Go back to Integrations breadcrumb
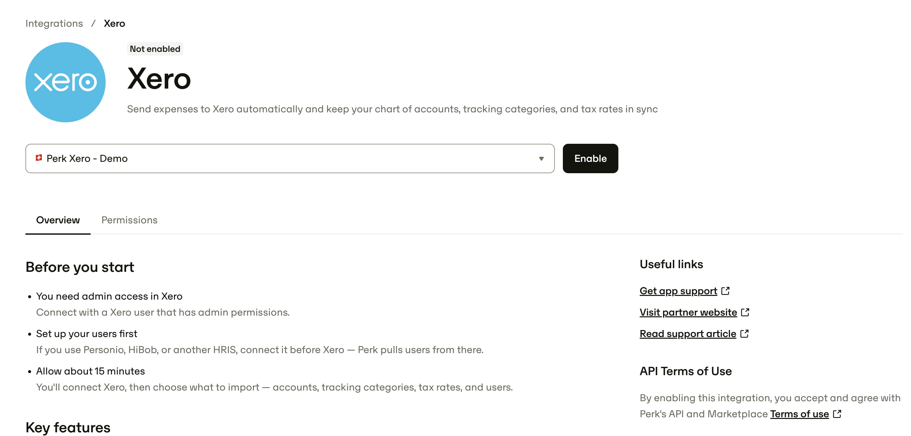Viewport: 911px width, 436px height. tap(54, 23)
